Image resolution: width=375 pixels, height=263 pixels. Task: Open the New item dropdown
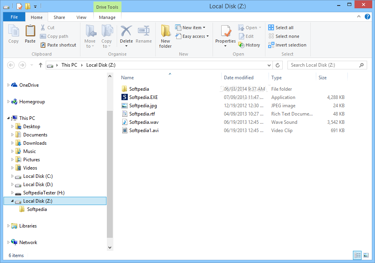[190, 28]
